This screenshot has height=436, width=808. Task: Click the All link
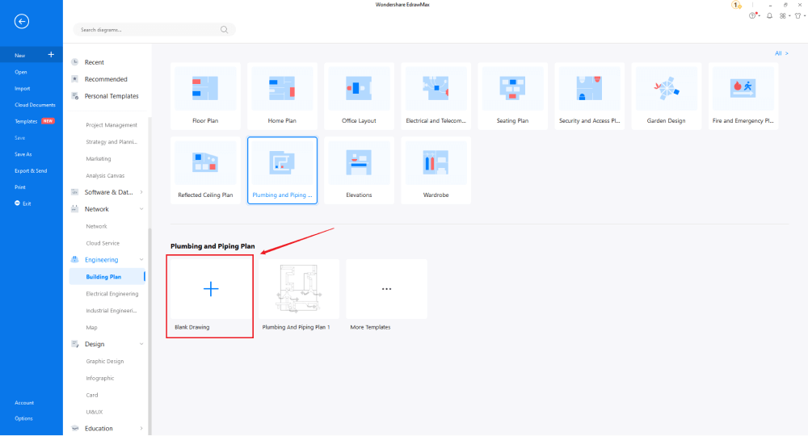(779, 53)
